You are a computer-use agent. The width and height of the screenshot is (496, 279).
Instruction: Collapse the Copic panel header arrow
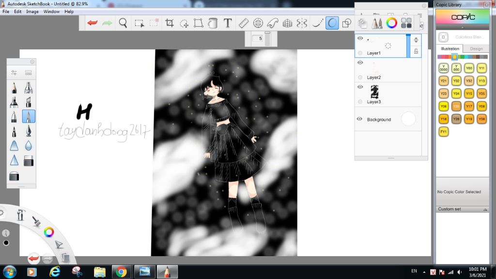(x=463, y=28)
